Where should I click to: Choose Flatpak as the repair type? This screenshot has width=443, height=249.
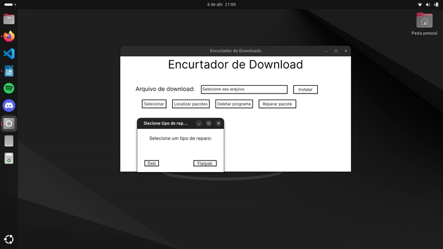click(205, 163)
